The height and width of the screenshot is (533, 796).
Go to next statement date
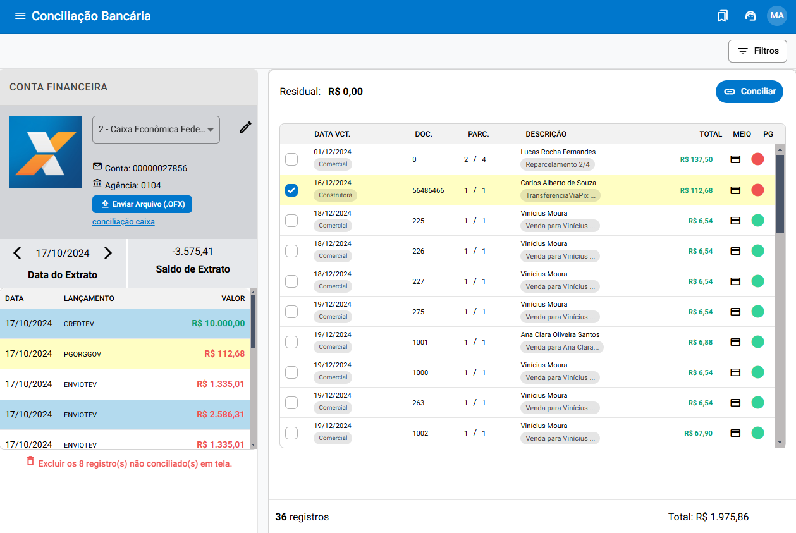pyautogui.click(x=108, y=254)
